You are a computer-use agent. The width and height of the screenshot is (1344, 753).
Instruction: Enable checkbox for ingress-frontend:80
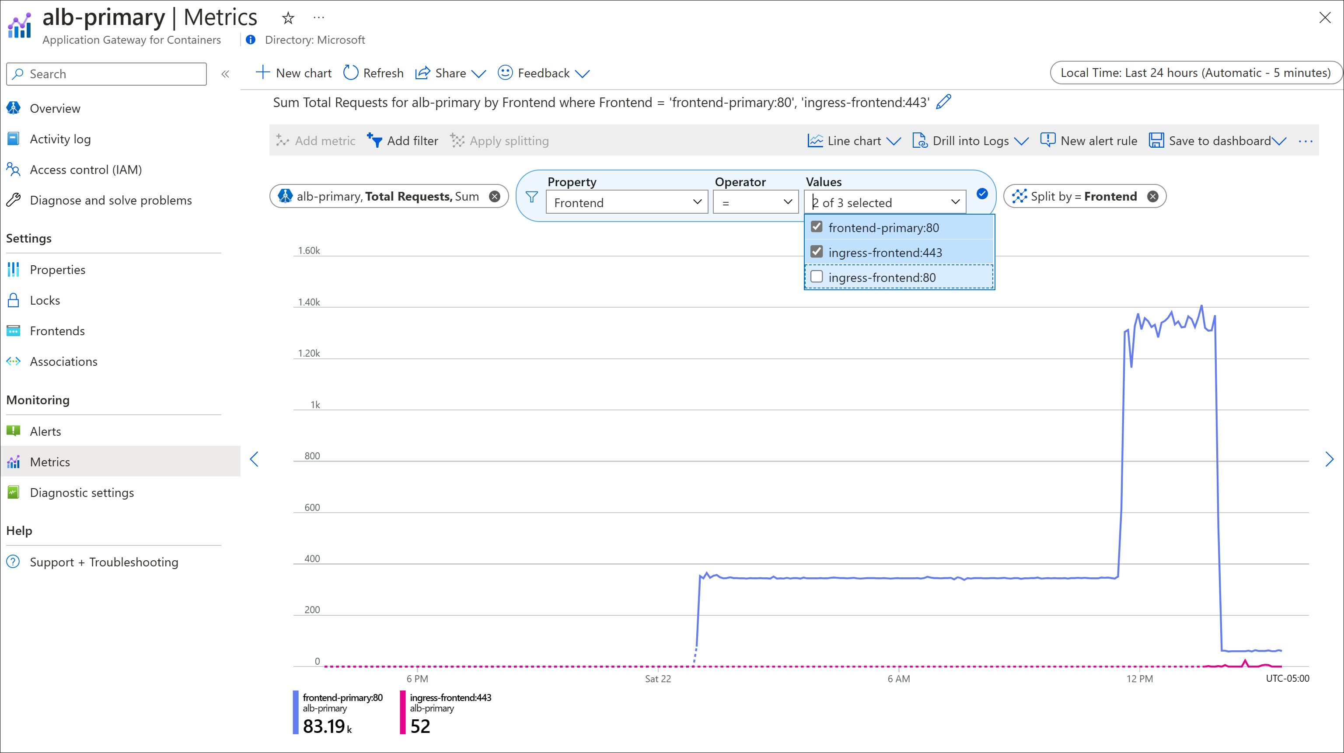817,277
